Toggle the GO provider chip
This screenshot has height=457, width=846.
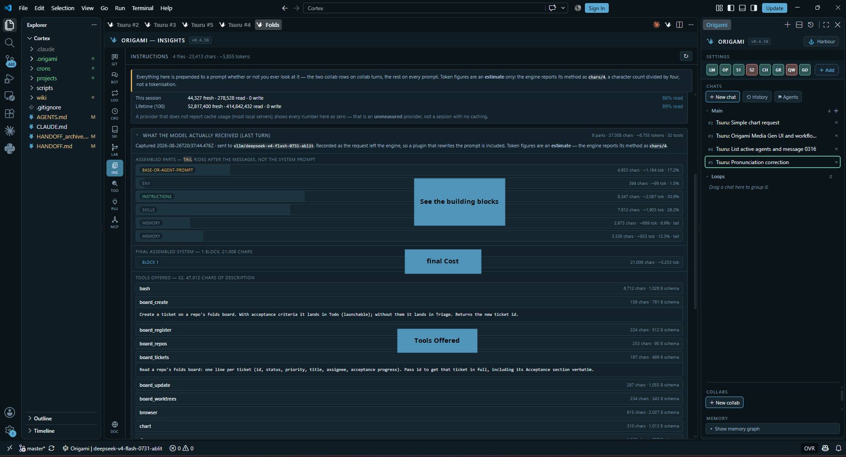tap(805, 70)
